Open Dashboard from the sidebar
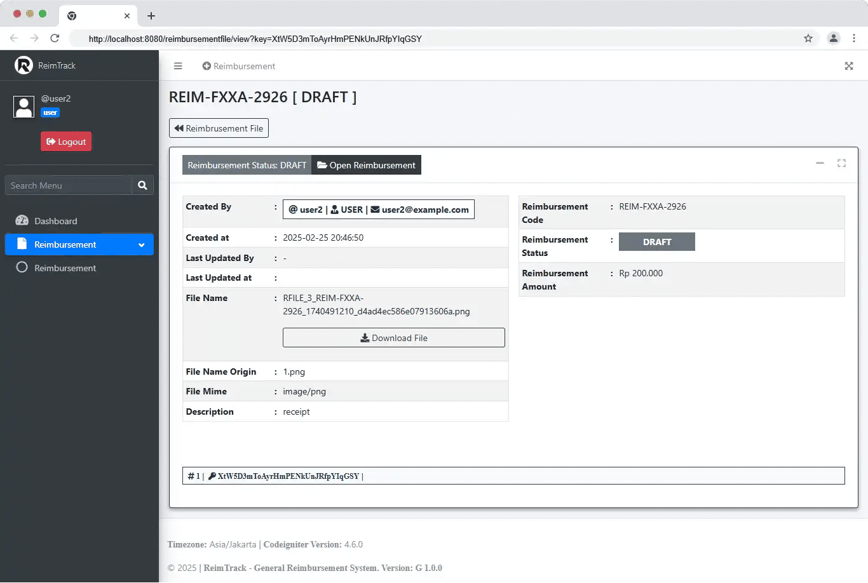 pos(55,221)
